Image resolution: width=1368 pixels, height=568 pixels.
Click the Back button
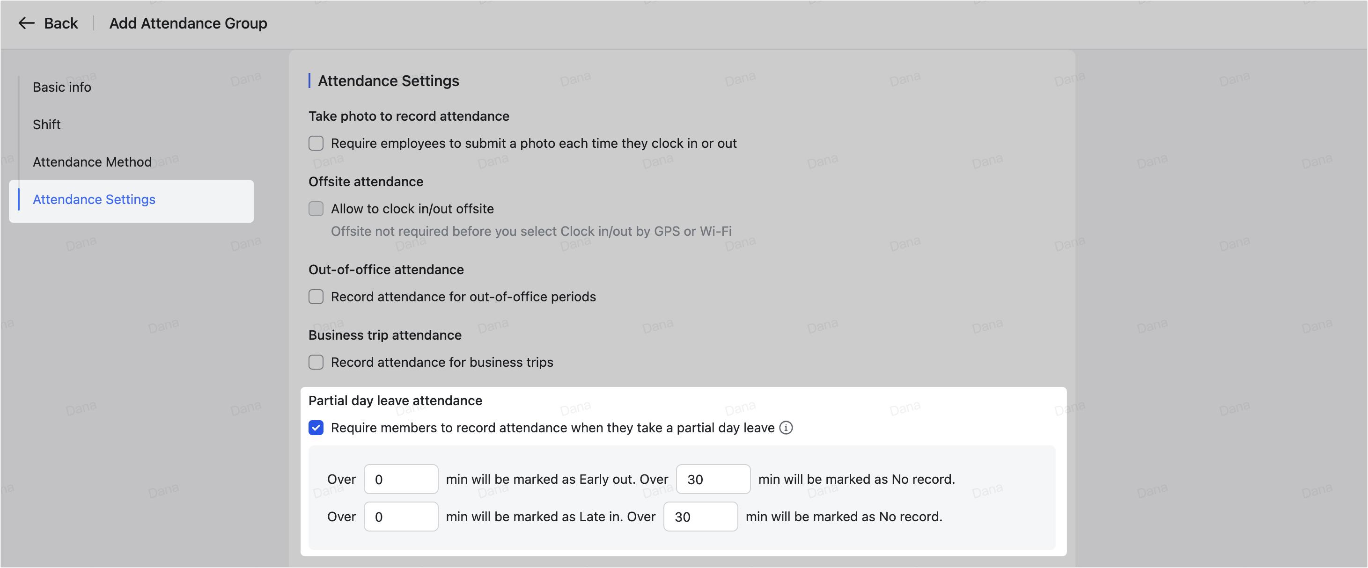coord(60,23)
